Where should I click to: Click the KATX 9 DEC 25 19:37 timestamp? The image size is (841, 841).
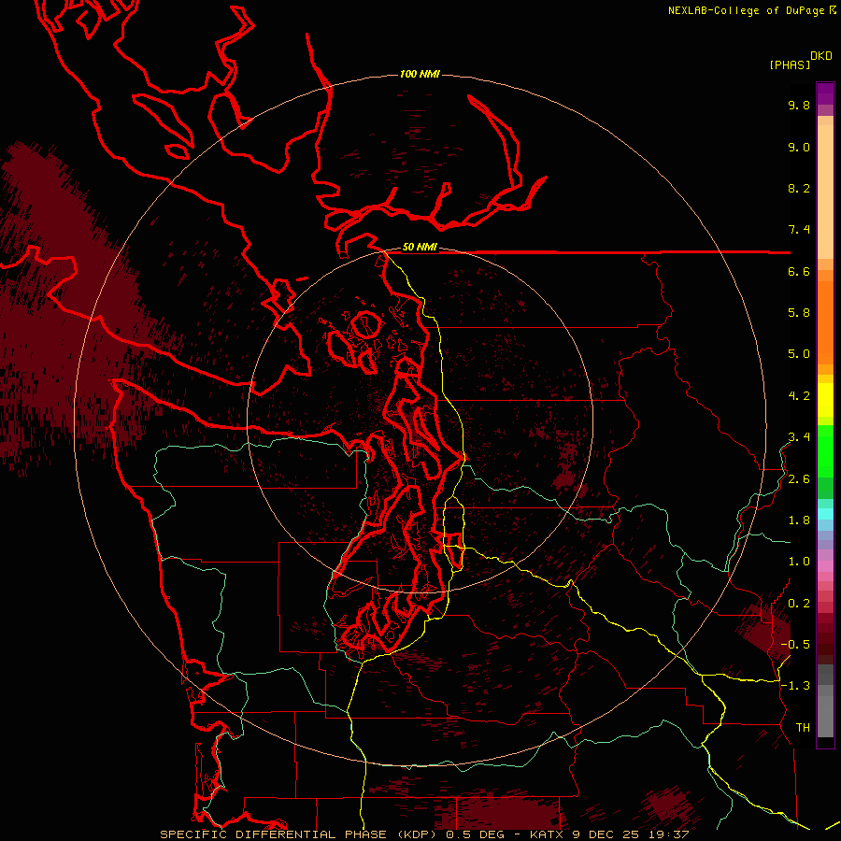coord(609,834)
